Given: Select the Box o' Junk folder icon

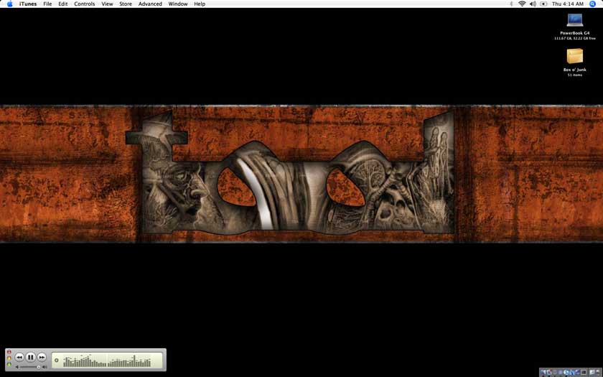Looking at the screenshot, I should pos(574,56).
